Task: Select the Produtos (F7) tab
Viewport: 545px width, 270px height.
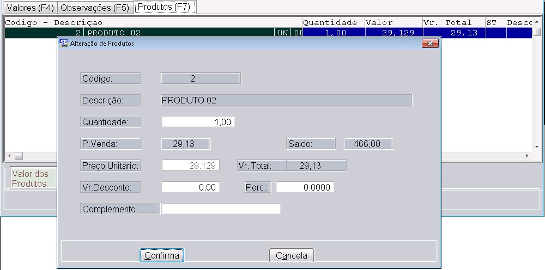Action: pyautogui.click(x=164, y=7)
